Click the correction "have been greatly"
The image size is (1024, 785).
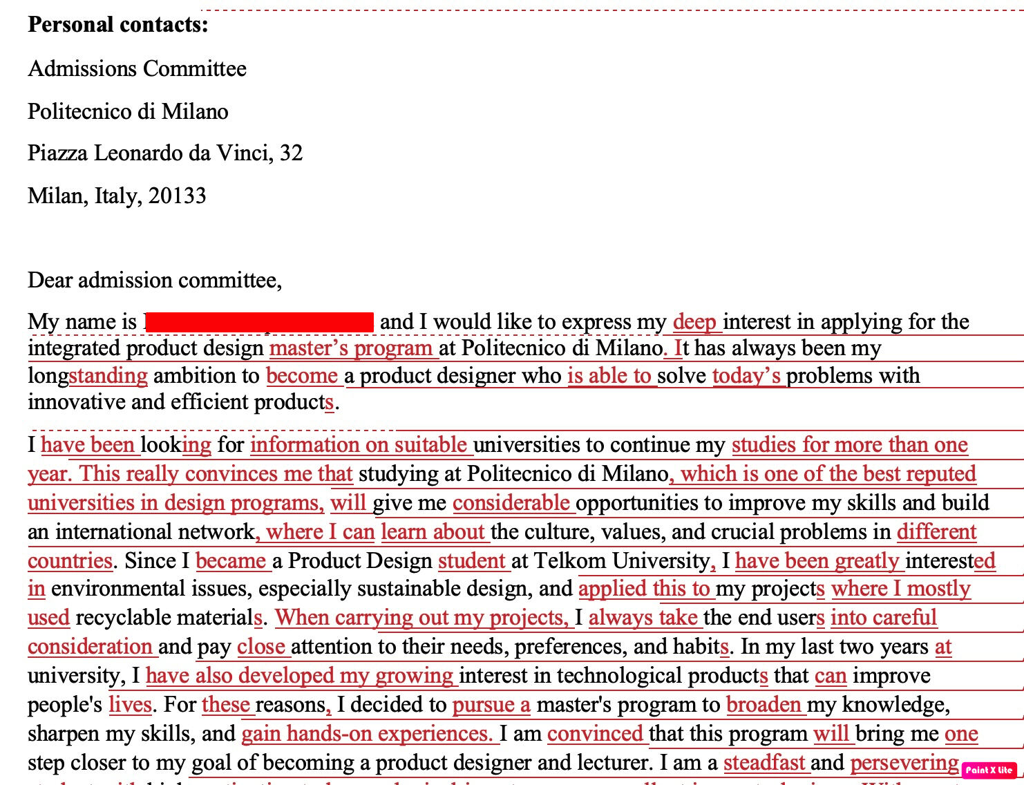(x=819, y=560)
